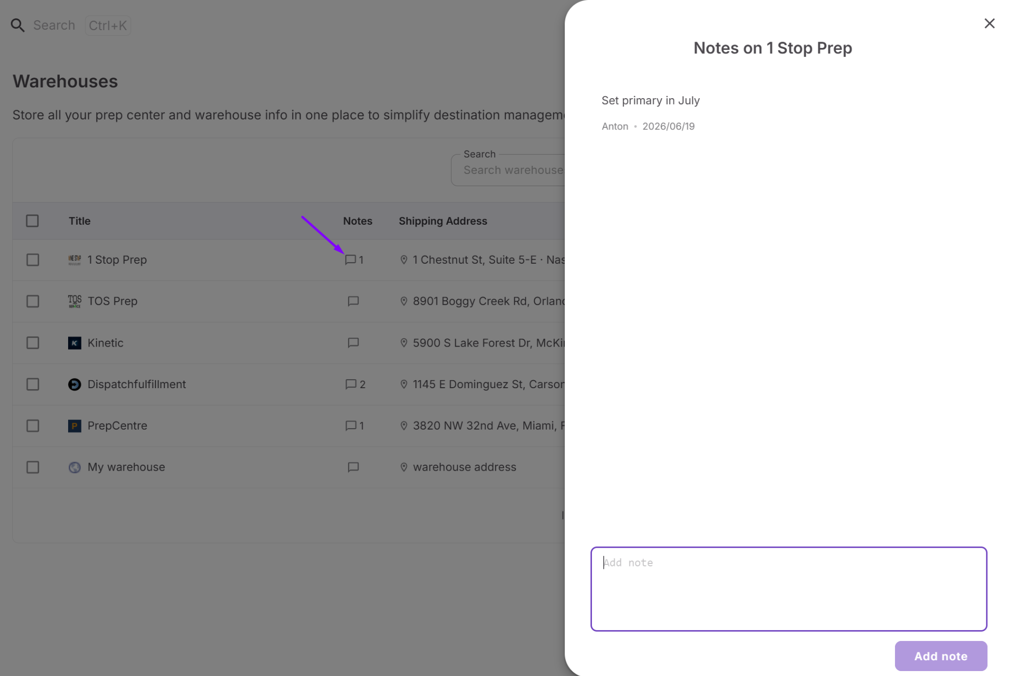Viewport: 1011px width, 676px height.
Task: Click the Title column header
Action: click(x=79, y=221)
